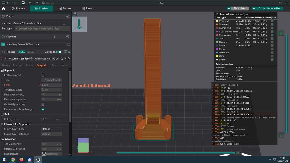Click the Home icon
This screenshot has height=163, width=290.
point(3,8)
